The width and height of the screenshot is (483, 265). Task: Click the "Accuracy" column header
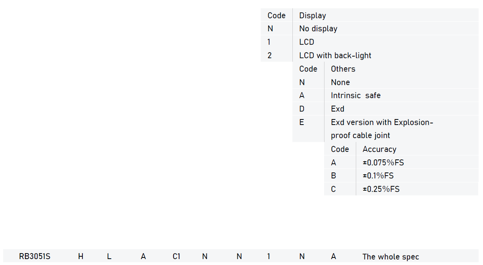pyautogui.click(x=379, y=149)
